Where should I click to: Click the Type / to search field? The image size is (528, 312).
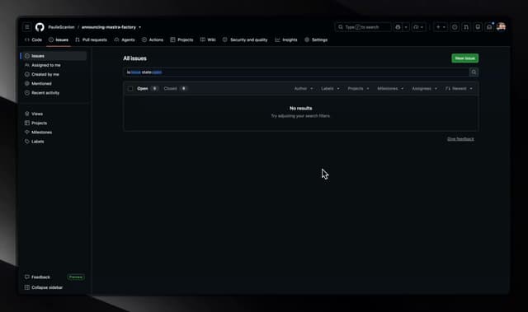(363, 27)
